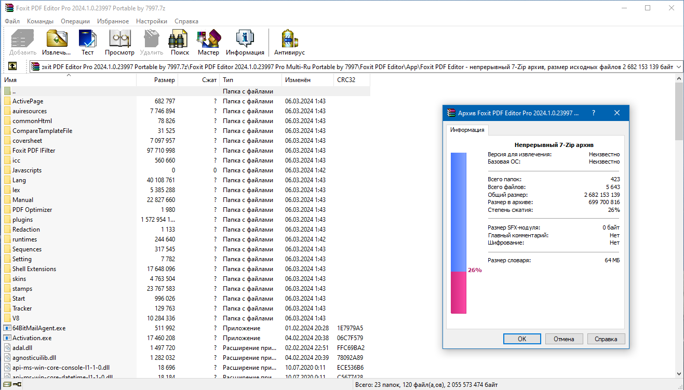Open the Справка menu in the menu bar
684x390 pixels.
pos(186,21)
